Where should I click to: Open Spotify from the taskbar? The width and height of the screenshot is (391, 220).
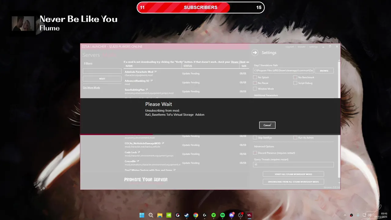coord(222,215)
